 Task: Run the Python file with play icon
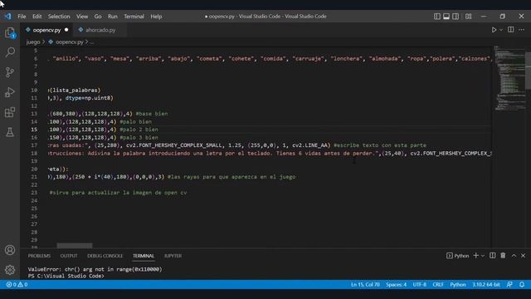tap(494, 30)
